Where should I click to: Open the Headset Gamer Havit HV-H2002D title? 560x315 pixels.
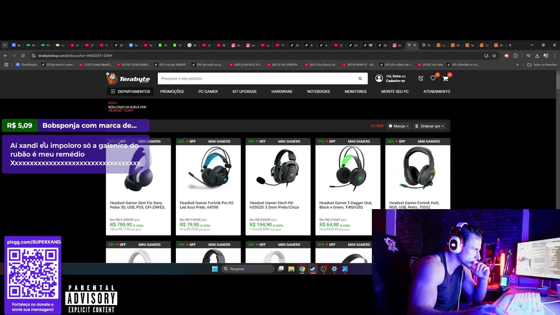[274, 205]
